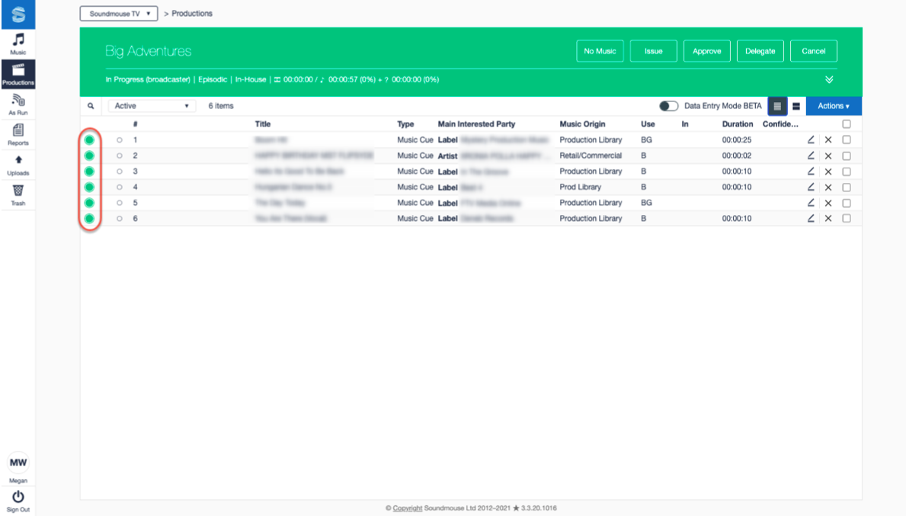Edit cue row 3 with pencil icon
Viewport: 906px width, 519px height.
click(x=811, y=171)
